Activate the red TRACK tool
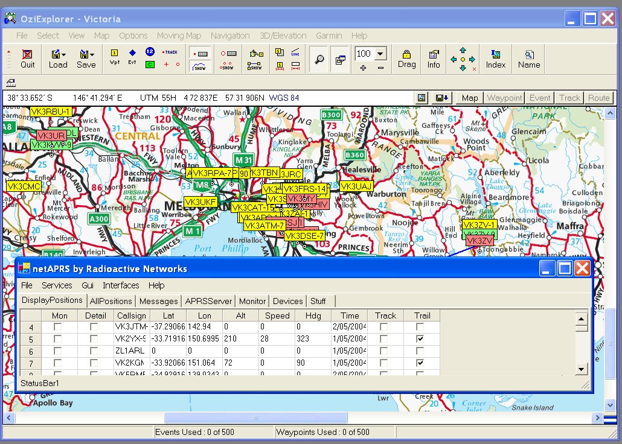The width and height of the screenshot is (622, 444). (x=170, y=52)
